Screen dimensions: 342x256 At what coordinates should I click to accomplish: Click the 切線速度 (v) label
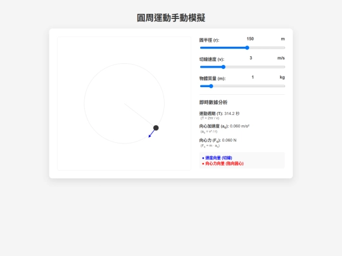click(212, 59)
